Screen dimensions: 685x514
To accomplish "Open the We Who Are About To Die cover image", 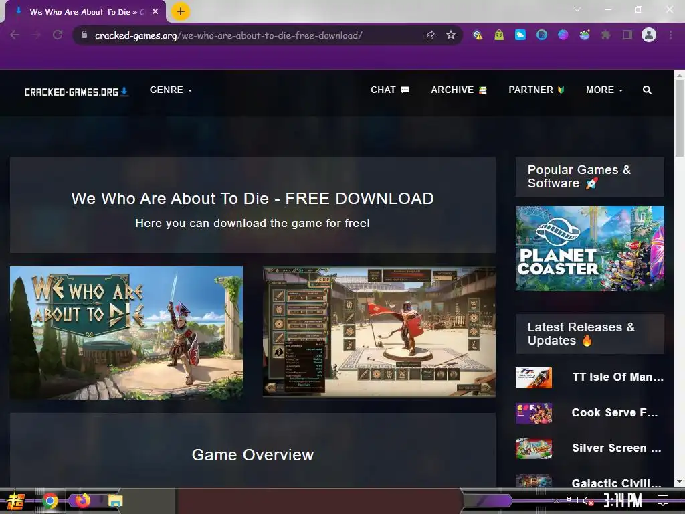I will tap(126, 333).
